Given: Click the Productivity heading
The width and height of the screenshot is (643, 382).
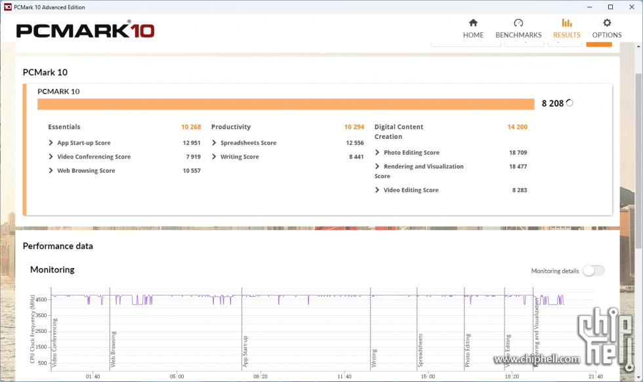Looking at the screenshot, I should coord(231,127).
